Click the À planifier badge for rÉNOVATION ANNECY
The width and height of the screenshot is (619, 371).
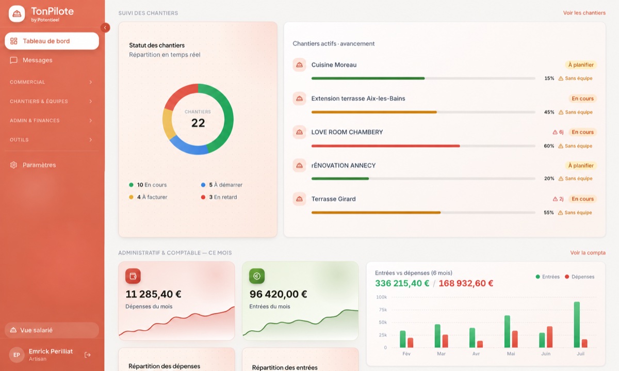click(x=581, y=166)
